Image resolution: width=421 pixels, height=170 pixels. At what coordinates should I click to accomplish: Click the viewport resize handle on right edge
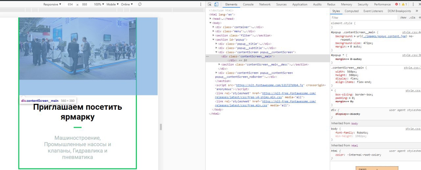161,127
